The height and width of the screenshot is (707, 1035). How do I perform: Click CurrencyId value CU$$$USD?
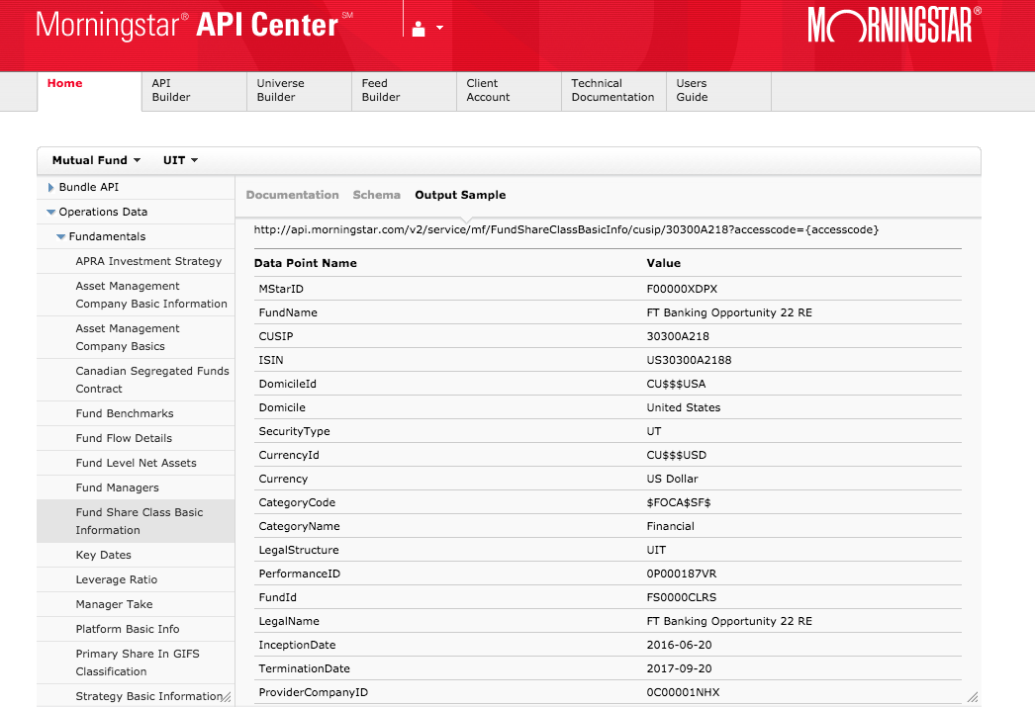677,455
